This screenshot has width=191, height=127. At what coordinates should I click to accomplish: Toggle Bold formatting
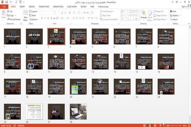42,18
